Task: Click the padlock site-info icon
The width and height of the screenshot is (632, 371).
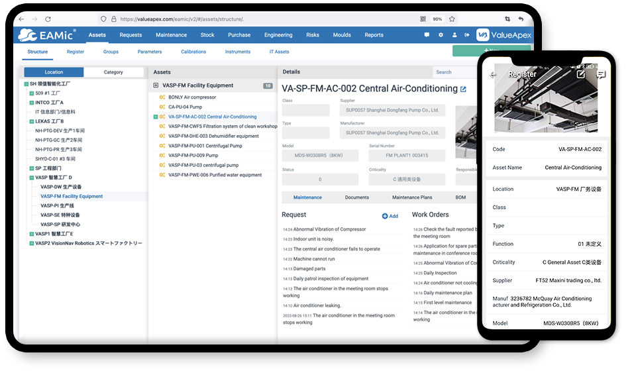Action: click(114, 19)
